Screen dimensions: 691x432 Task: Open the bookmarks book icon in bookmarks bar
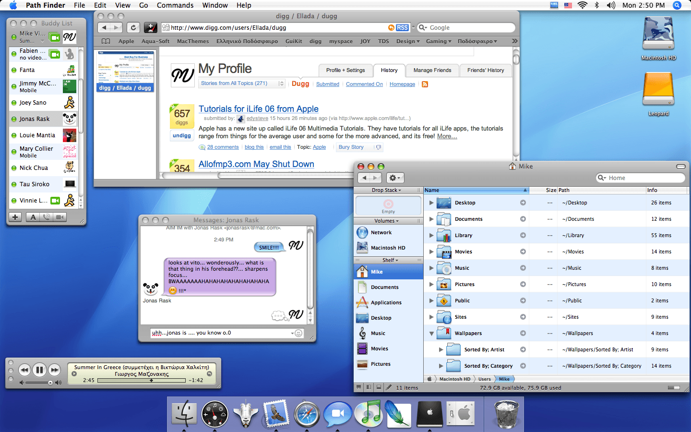[106, 41]
